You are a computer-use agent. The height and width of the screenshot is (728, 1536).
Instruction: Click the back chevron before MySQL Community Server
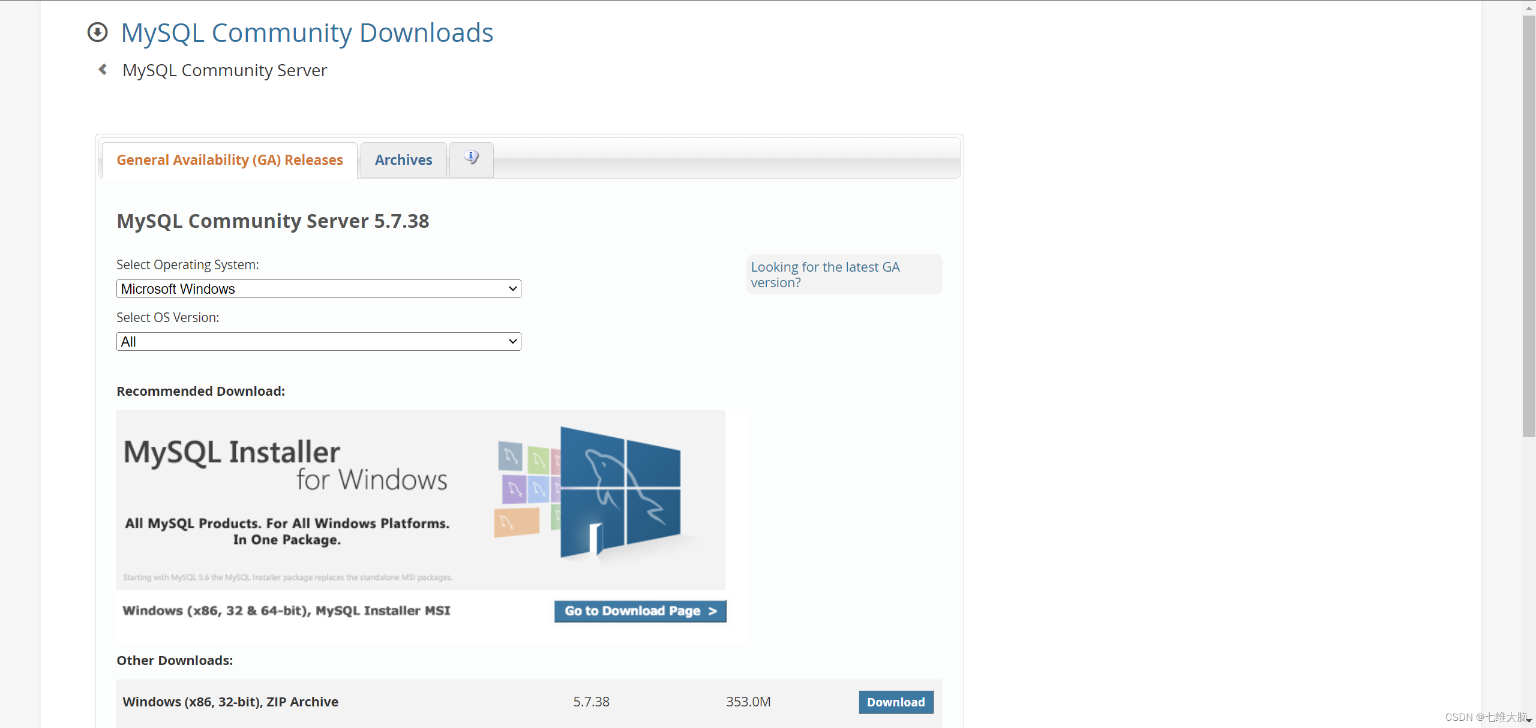coord(103,70)
